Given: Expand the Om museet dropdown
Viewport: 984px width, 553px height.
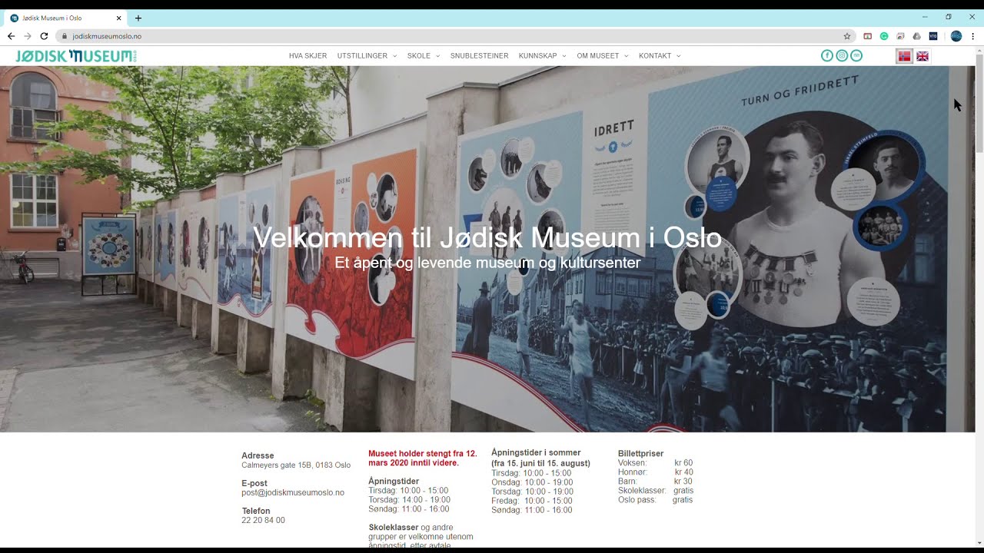Looking at the screenshot, I should (603, 55).
